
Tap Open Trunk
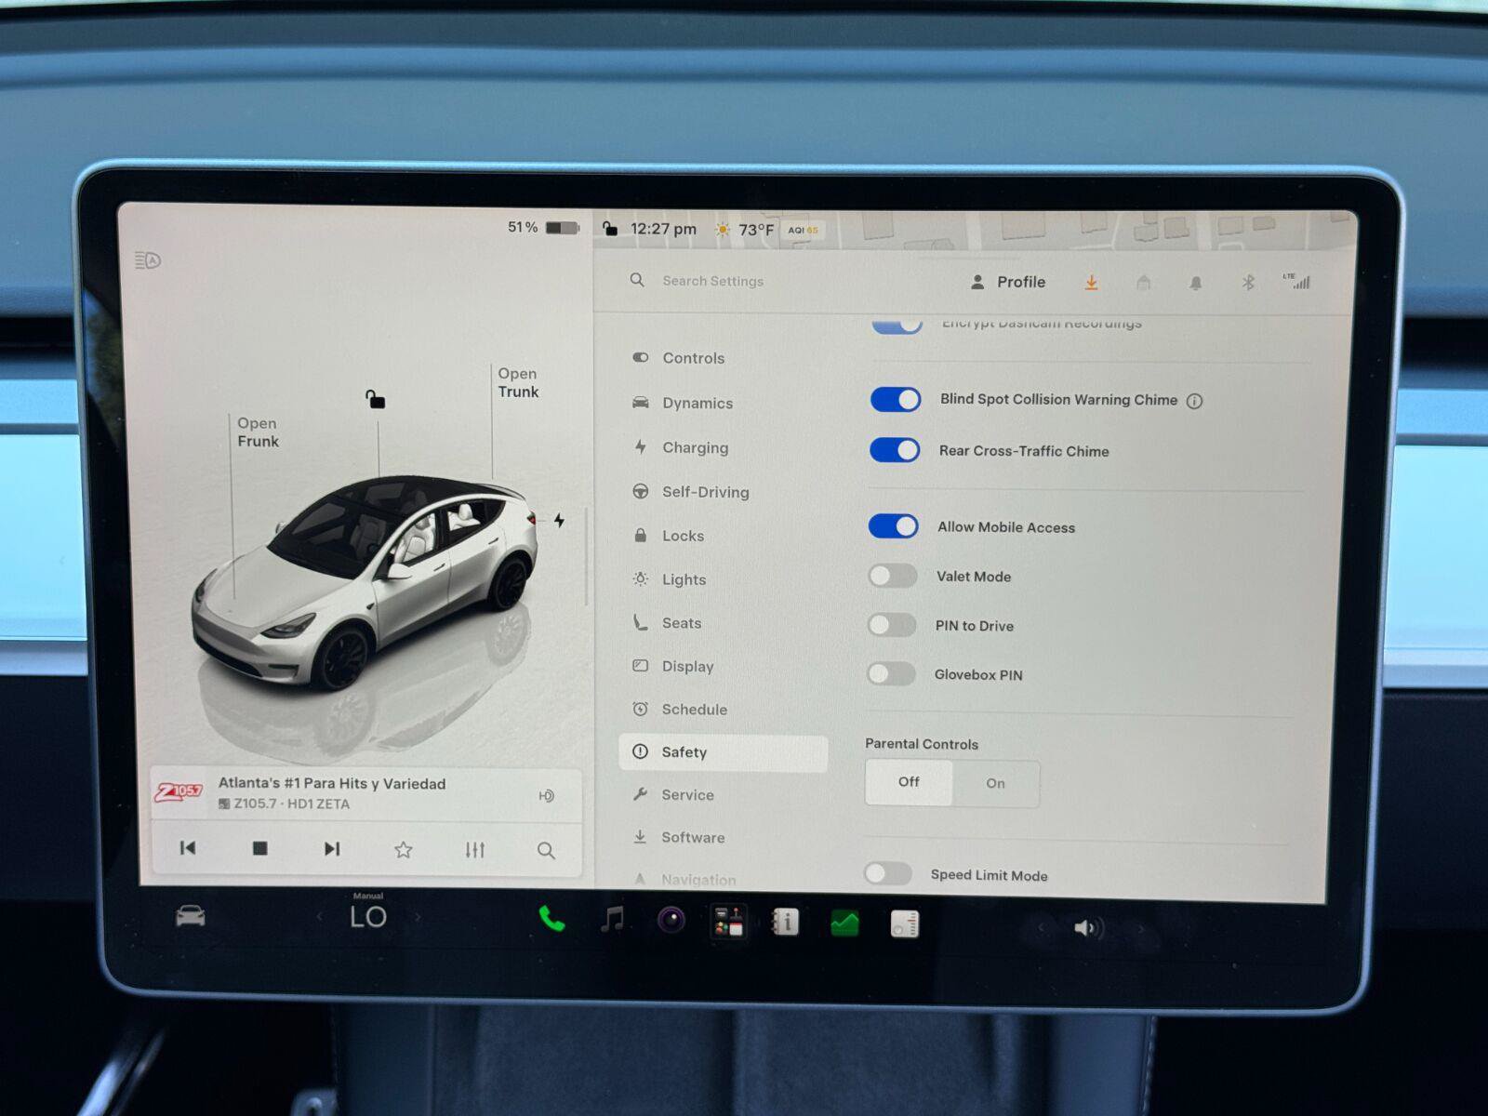tap(518, 382)
